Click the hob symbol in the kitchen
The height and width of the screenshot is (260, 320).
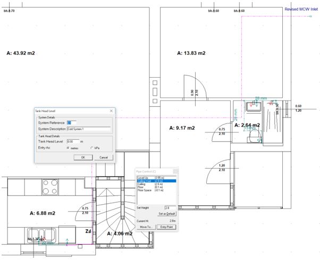(x=50, y=187)
